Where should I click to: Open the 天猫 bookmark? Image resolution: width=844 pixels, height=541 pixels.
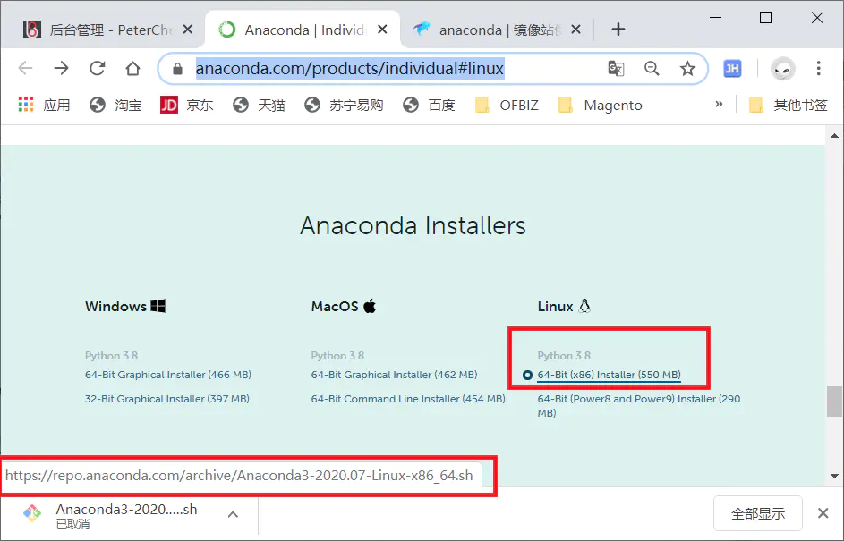[x=259, y=105]
